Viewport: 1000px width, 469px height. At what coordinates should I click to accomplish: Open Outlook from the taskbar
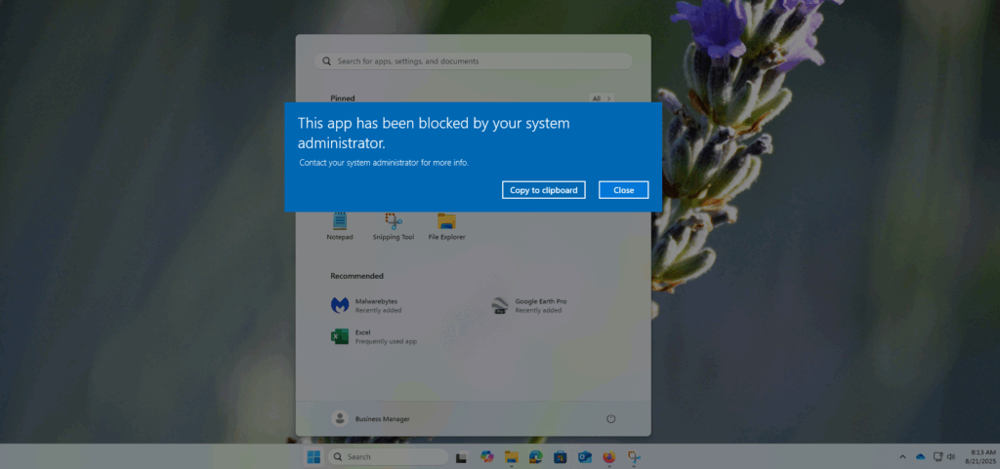pyautogui.click(x=585, y=456)
